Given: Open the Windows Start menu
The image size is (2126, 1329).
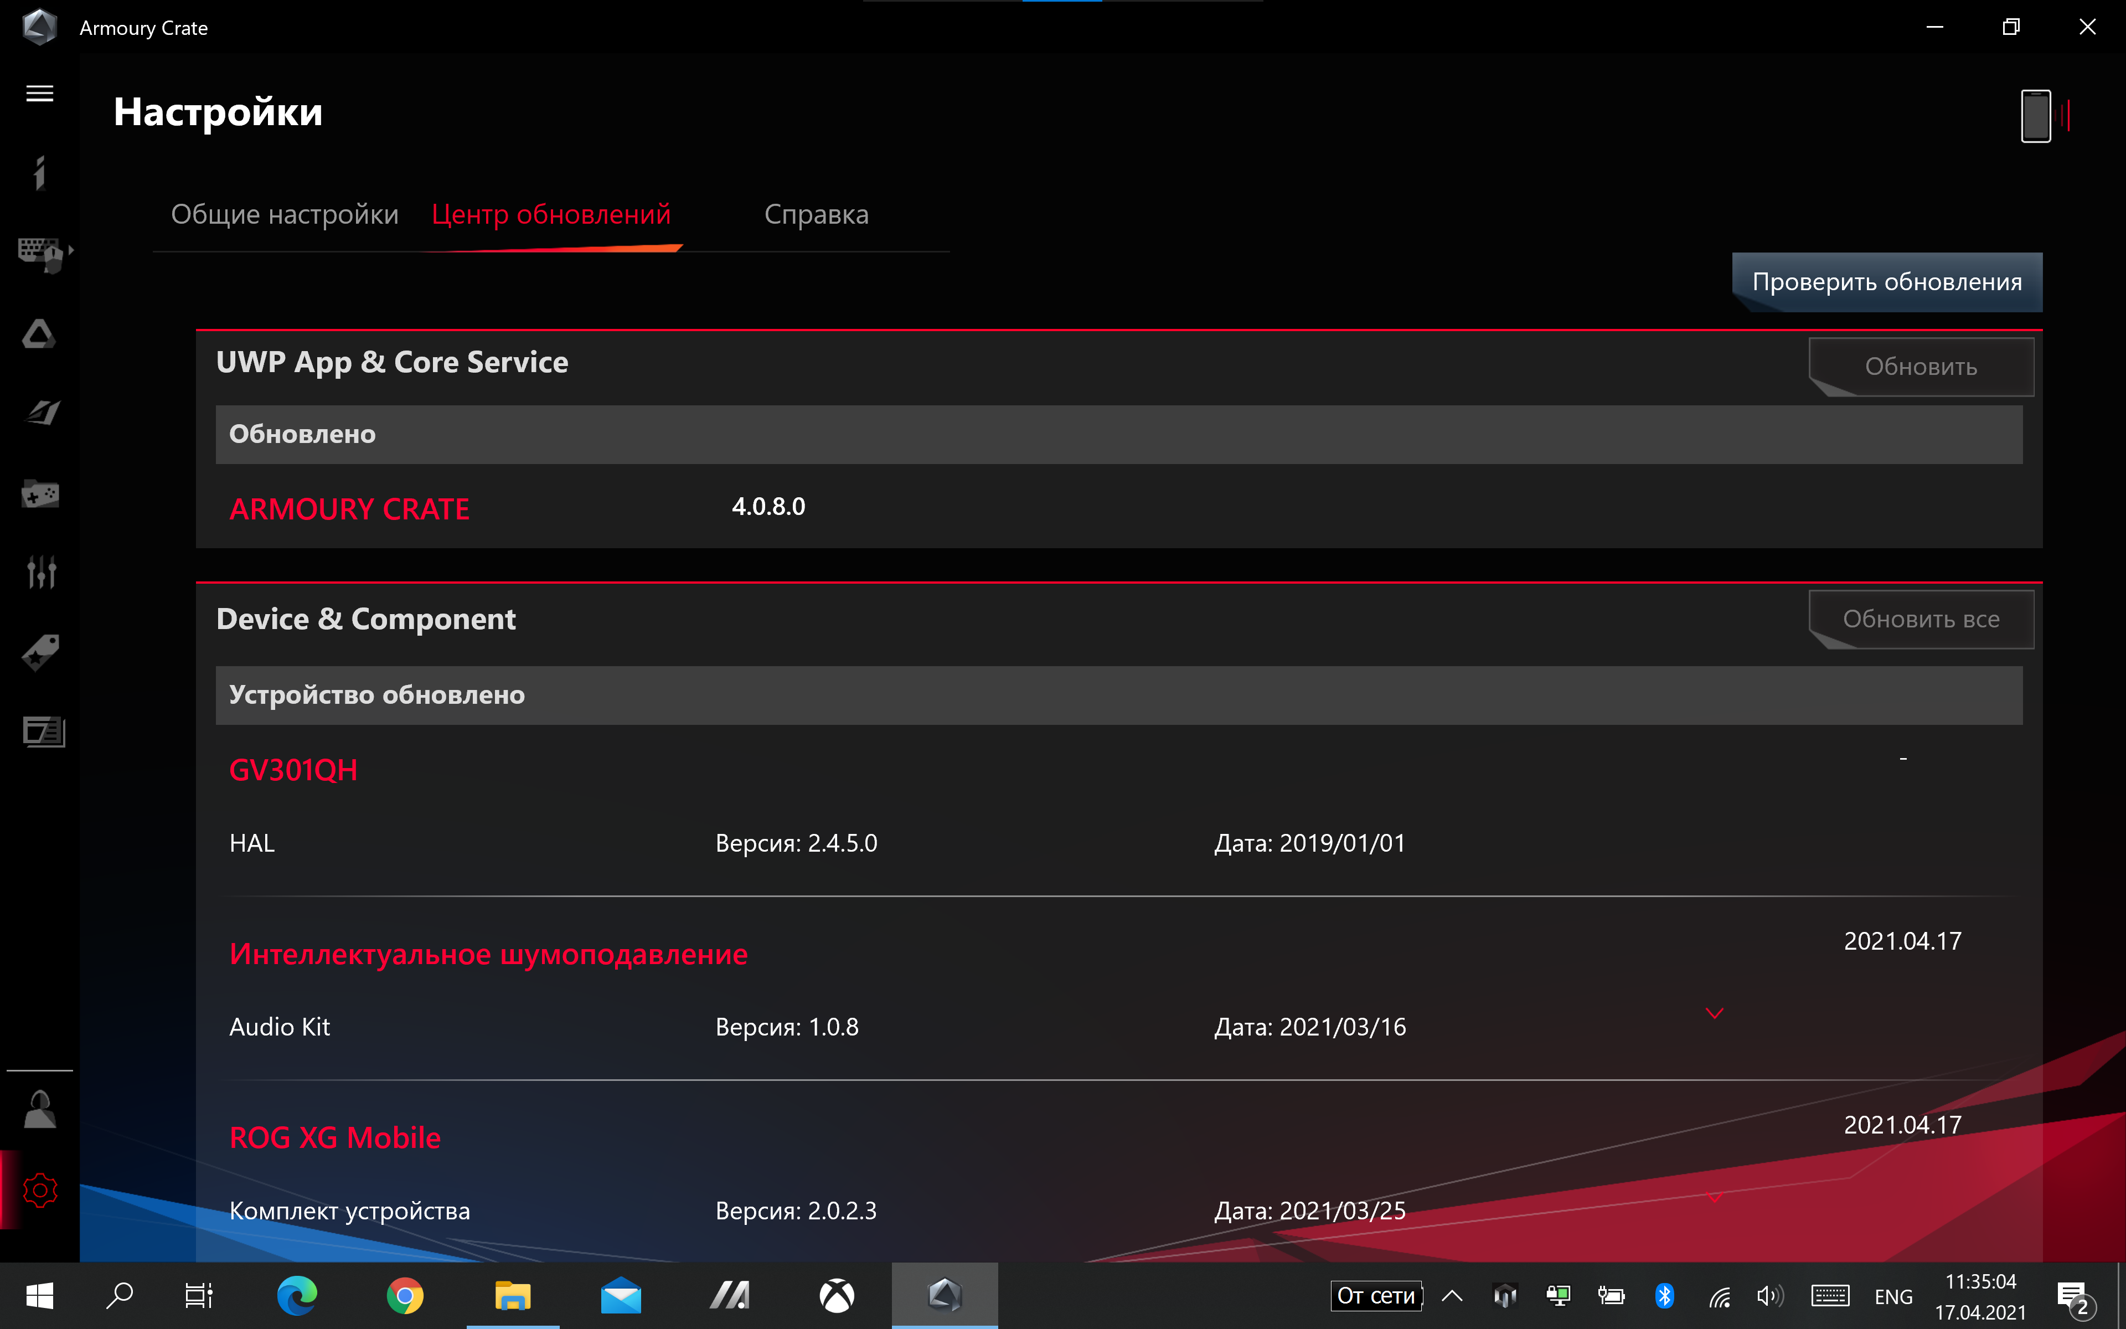Looking at the screenshot, I should coord(39,1296).
